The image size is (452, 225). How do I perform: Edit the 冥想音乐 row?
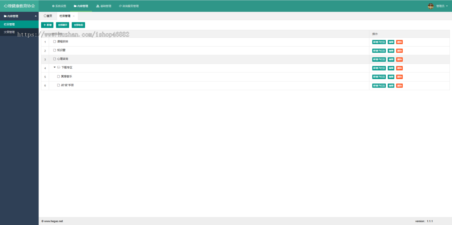click(391, 77)
